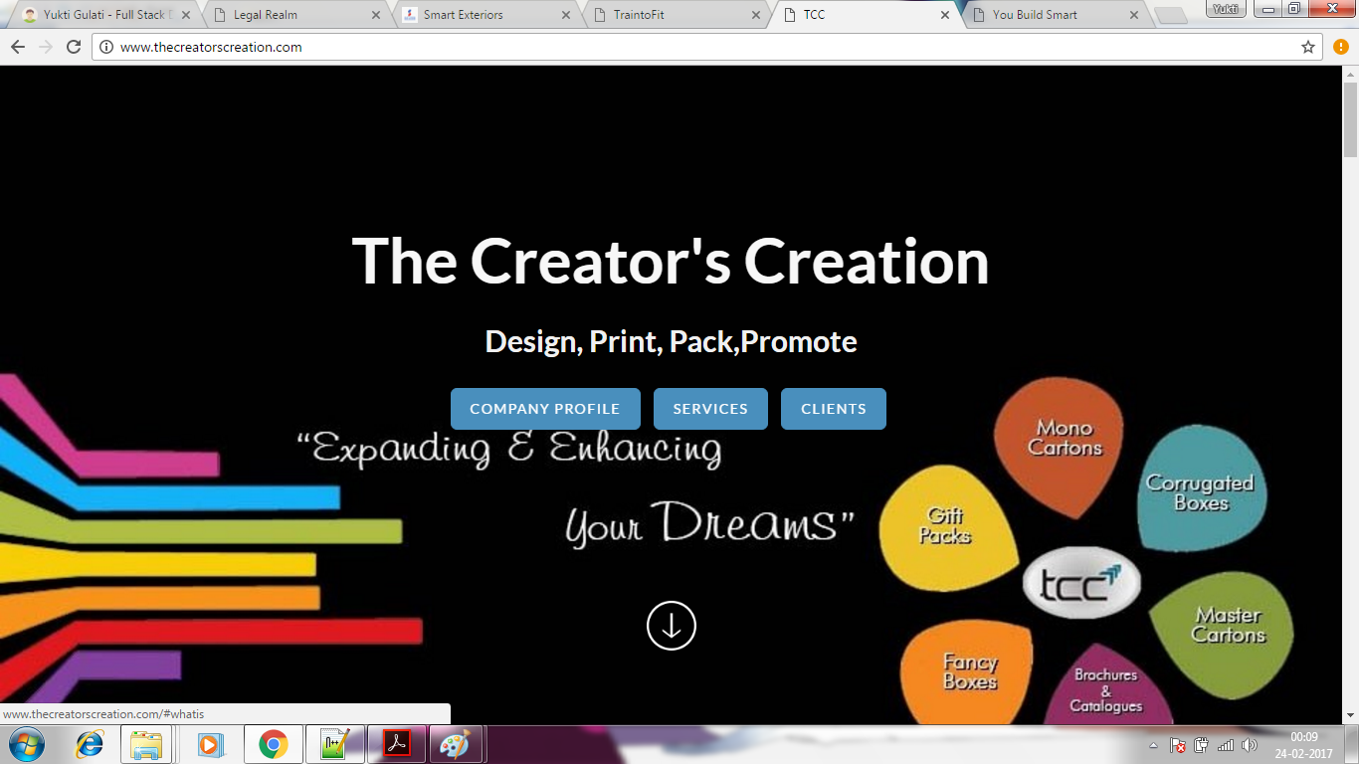Viewport: 1359px width, 764px height.
Task: Click the Yukti profile button
Action: pyautogui.click(x=1226, y=8)
